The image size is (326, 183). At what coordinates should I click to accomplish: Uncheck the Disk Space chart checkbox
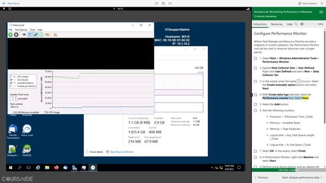coord(11,80)
